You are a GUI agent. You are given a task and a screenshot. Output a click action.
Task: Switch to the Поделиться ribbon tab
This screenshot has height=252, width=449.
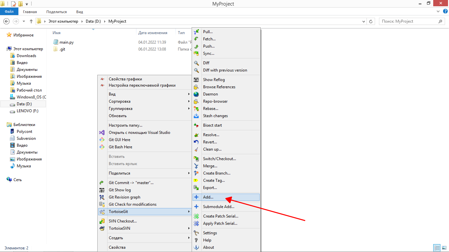[57, 12]
